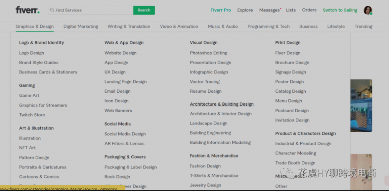Select Photoshop Editing

[x=209, y=53]
